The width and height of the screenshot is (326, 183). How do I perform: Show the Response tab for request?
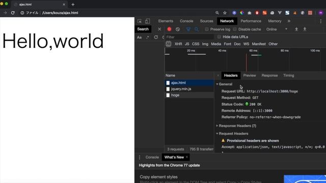point(269,76)
